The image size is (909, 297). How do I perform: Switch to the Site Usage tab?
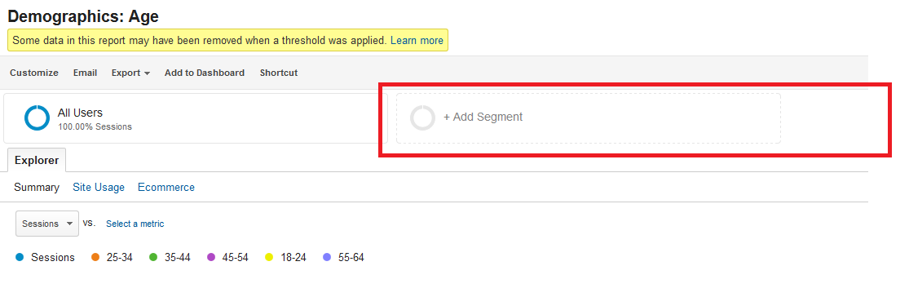pos(99,188)
